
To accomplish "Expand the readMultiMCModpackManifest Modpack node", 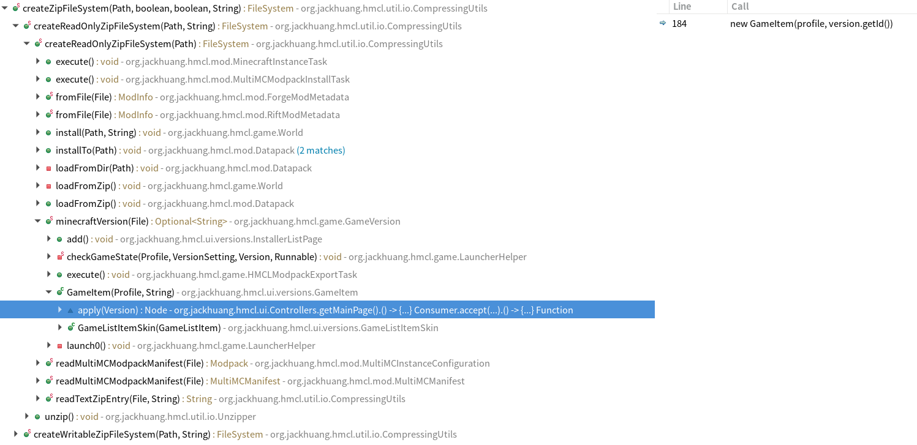I will pos(37,363).
